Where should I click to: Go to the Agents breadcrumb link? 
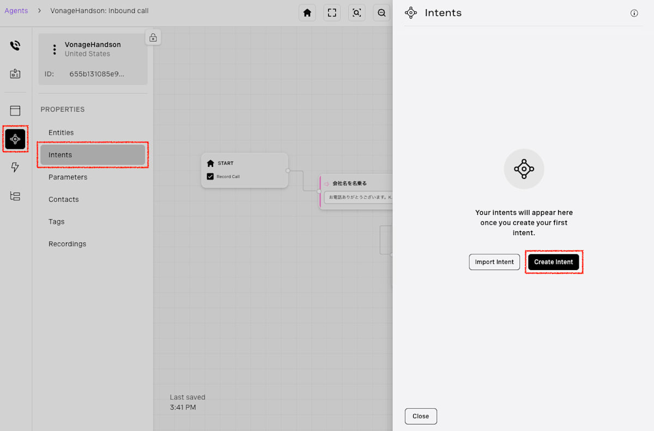[16, 11]
